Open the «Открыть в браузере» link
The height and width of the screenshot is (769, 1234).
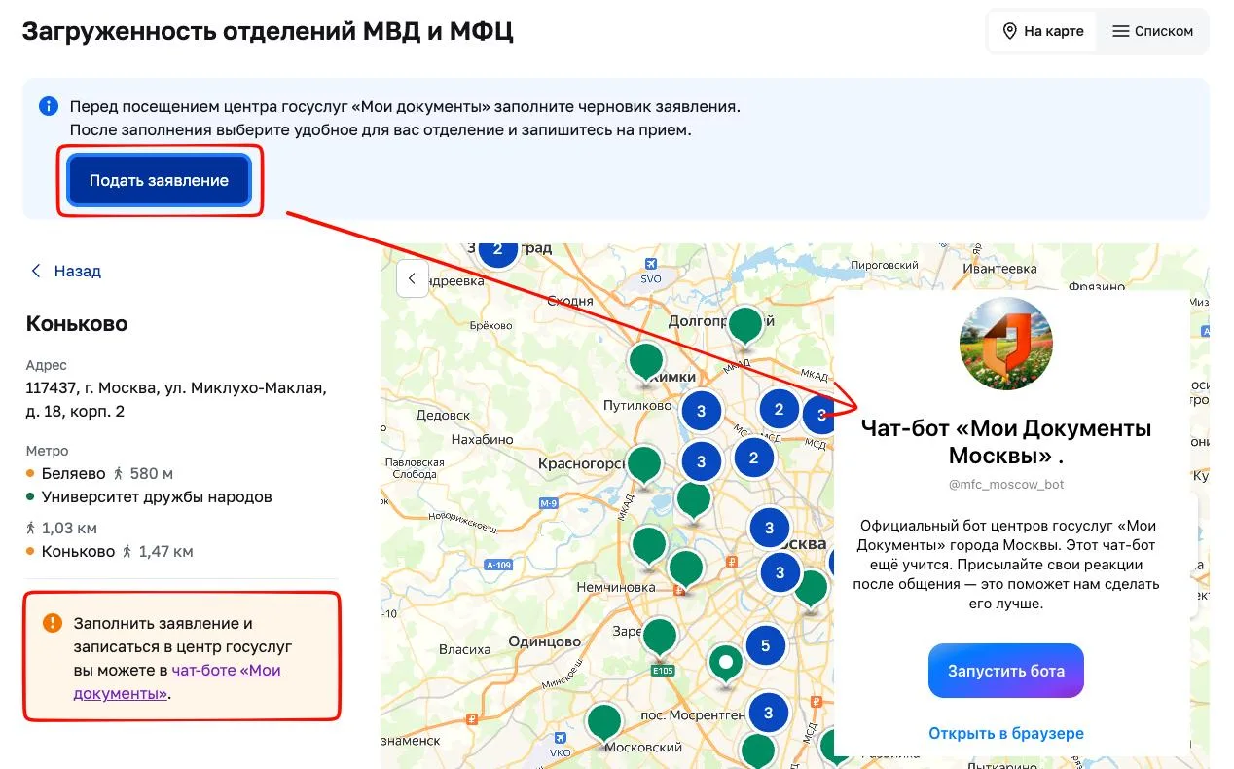1005,733
